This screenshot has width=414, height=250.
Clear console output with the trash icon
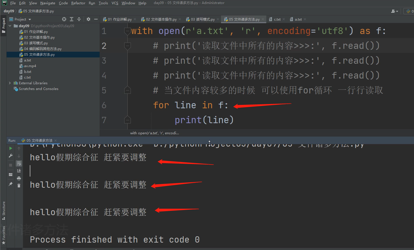coord(19,186)
